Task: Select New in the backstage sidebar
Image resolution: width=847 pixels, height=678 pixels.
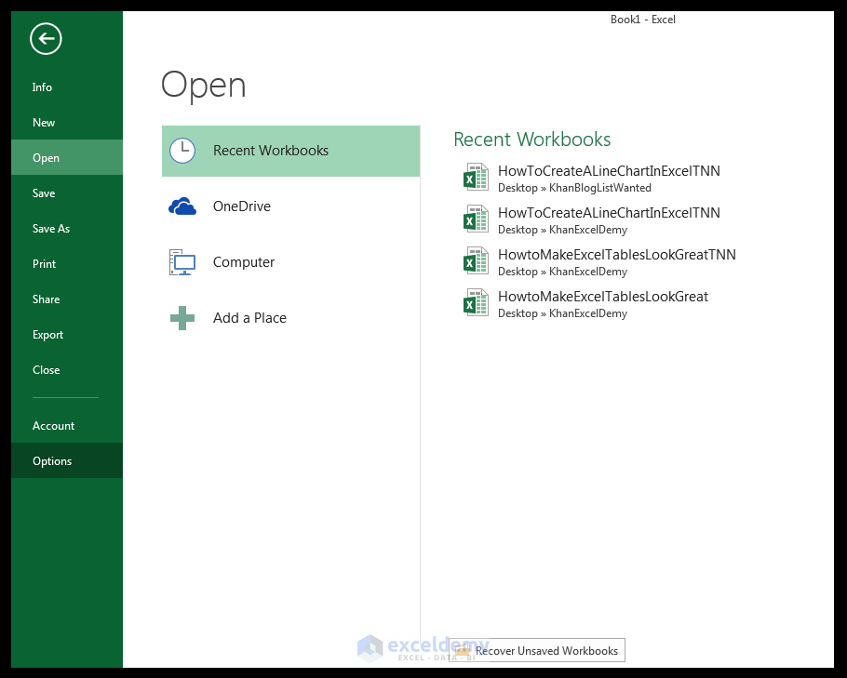Action: point(67,123)
